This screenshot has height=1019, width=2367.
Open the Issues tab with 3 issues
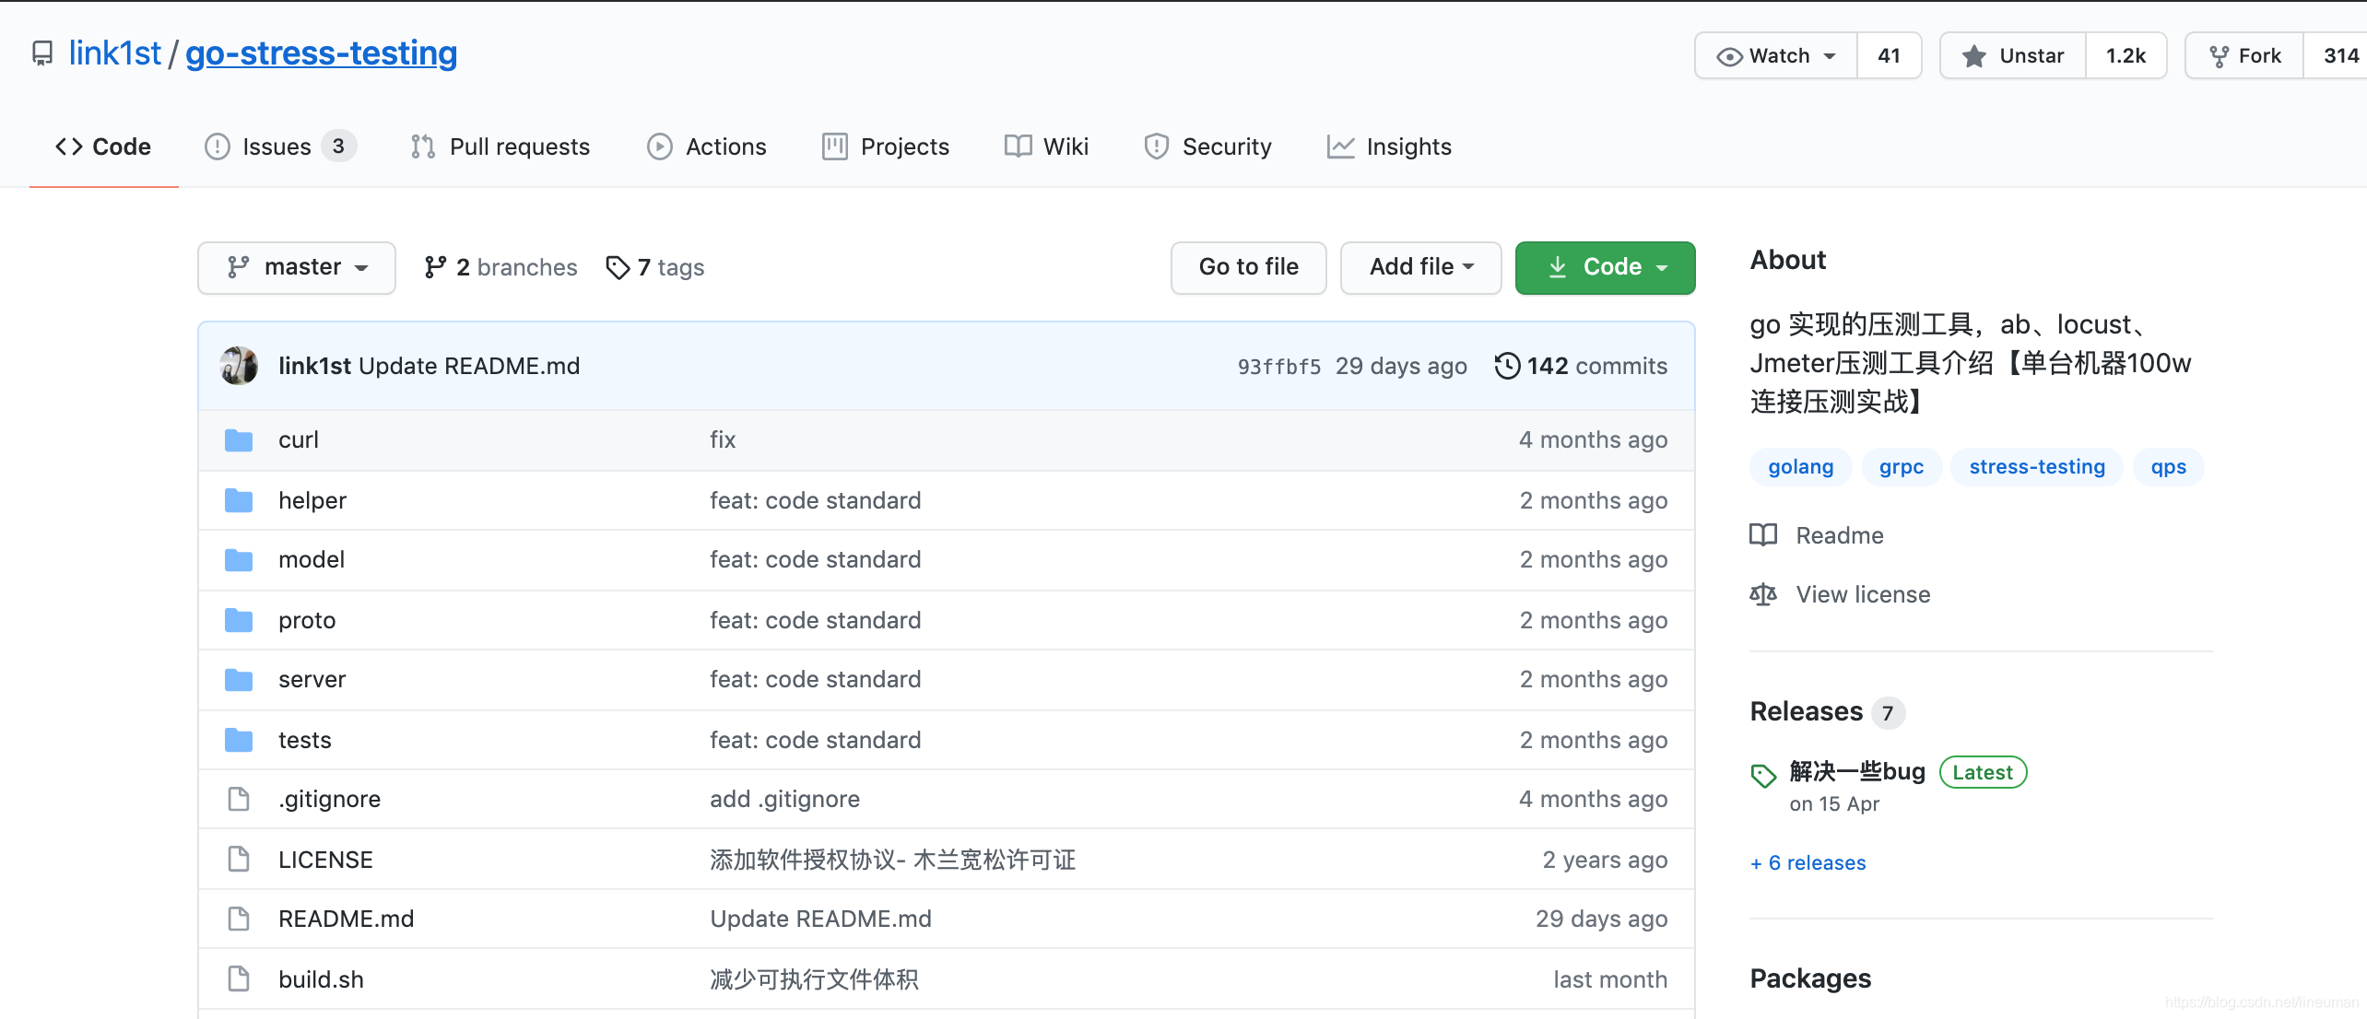[x=277, y=146]
